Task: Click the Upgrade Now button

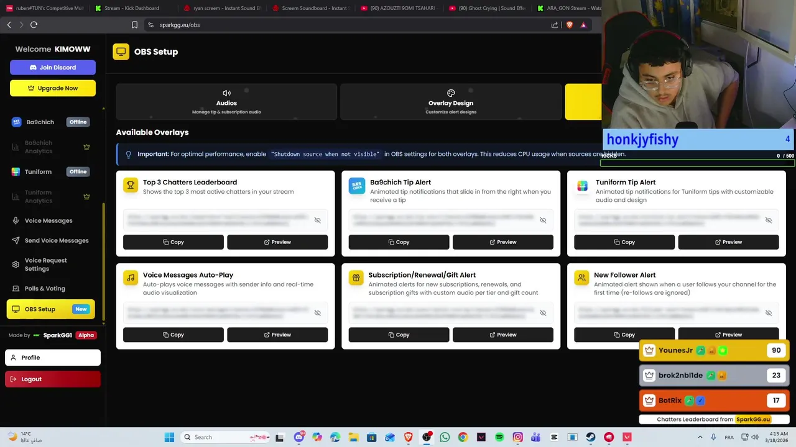Action: coord(53,88)
